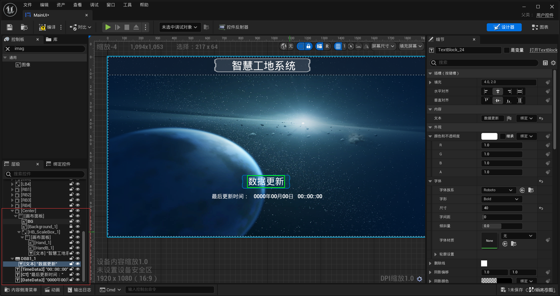The height and width of the screenshot is (296, 560).
Task: Open 填充屏幕 fill screen dropdown
Action: coord(411,46)
